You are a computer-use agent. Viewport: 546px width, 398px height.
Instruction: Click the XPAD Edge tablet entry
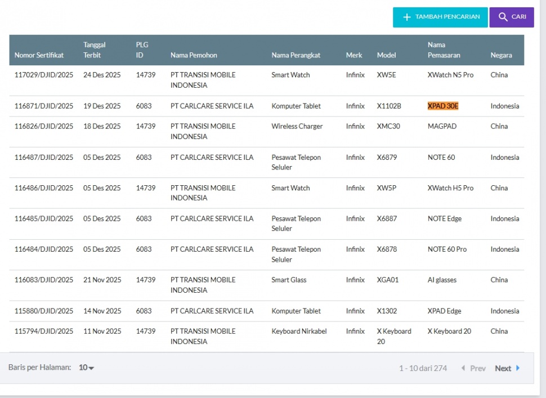pyautogui.click(x=444, y=311)
